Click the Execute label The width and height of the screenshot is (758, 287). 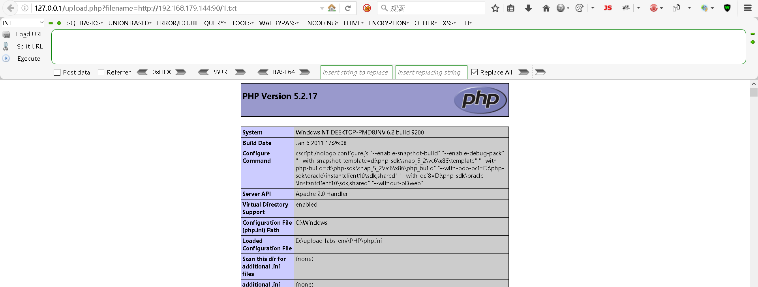29,58
